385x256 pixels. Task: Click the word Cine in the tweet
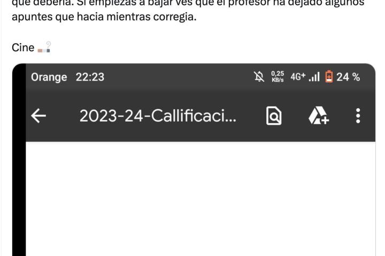click(23, 47)
